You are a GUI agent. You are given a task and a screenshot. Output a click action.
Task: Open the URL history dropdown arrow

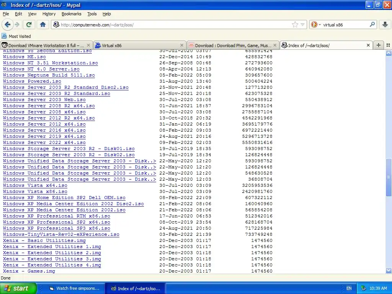(x=302, y=24)
